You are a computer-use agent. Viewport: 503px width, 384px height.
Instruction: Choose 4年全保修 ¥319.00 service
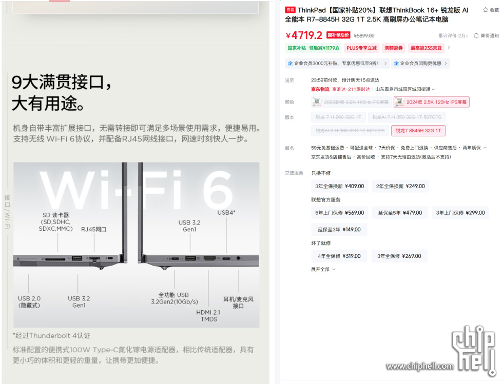coord(339,256)
